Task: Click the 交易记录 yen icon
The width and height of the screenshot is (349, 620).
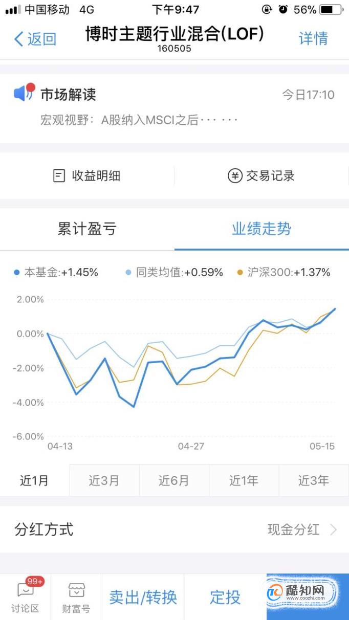Action: click(x=235, y=176)
